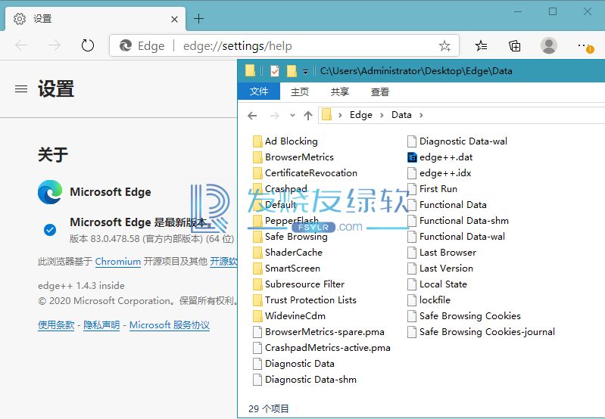Viewport: 605px width, 419px height.
Task: Select the Diagnostic Data file
Action: pyautogui.click(x=294, y=364)
